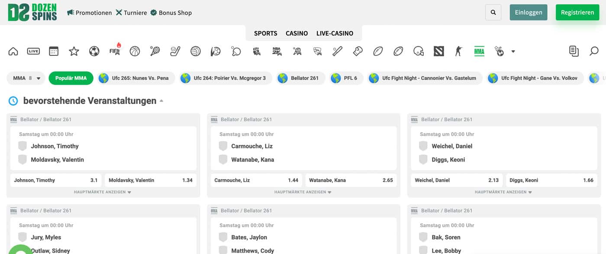Bet on Carmouche, Liz at 1.44
This screenshot has width=606, height=254.
(256, 180)
